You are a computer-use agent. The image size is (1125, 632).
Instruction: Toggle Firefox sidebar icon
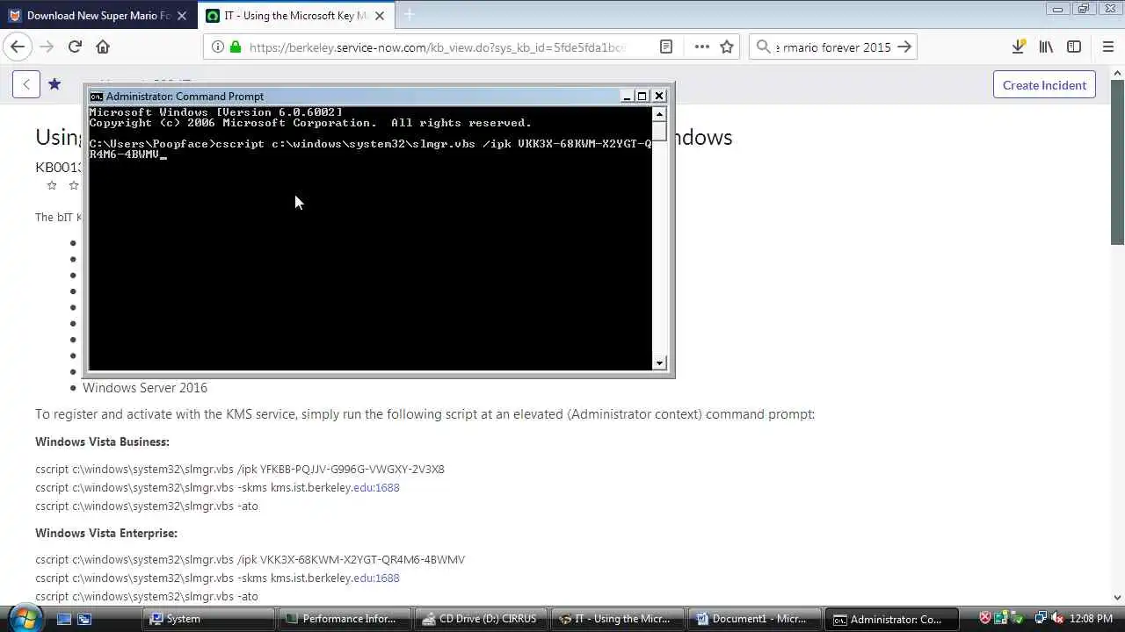1074,47
